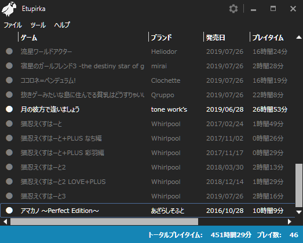Click status dot for 抜きゲーみたいな島 row
303x243 pixels.
(9, 95)
